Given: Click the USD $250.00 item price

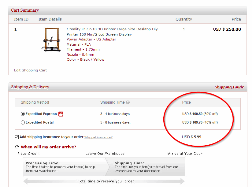Looking at the screenshot, I should (x=227, y=29).
